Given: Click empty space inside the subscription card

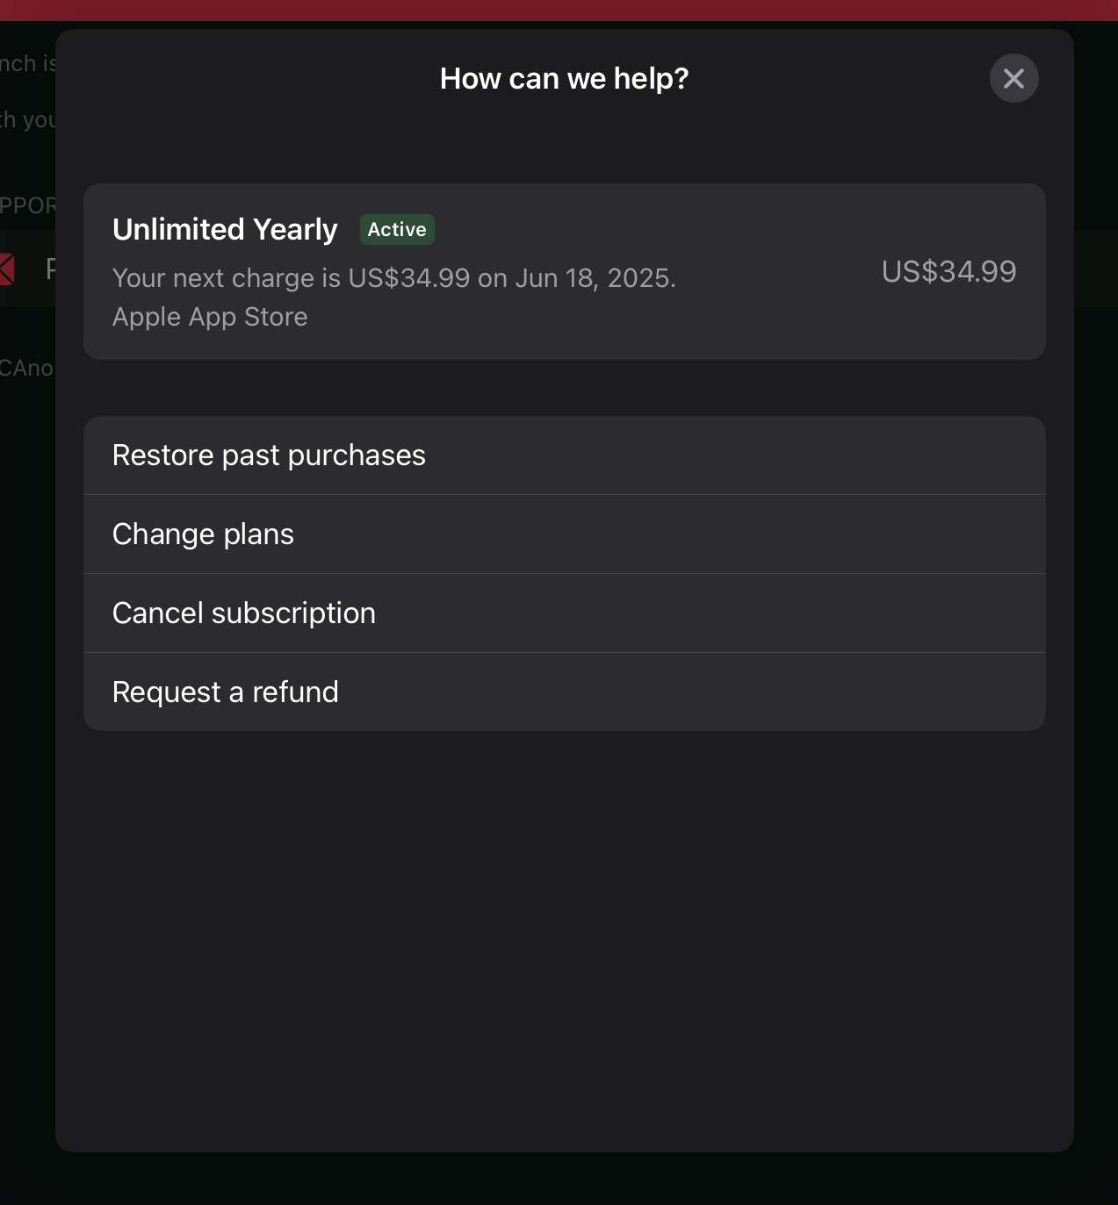Looking at the screenshot, I should [x=773, y=316].
